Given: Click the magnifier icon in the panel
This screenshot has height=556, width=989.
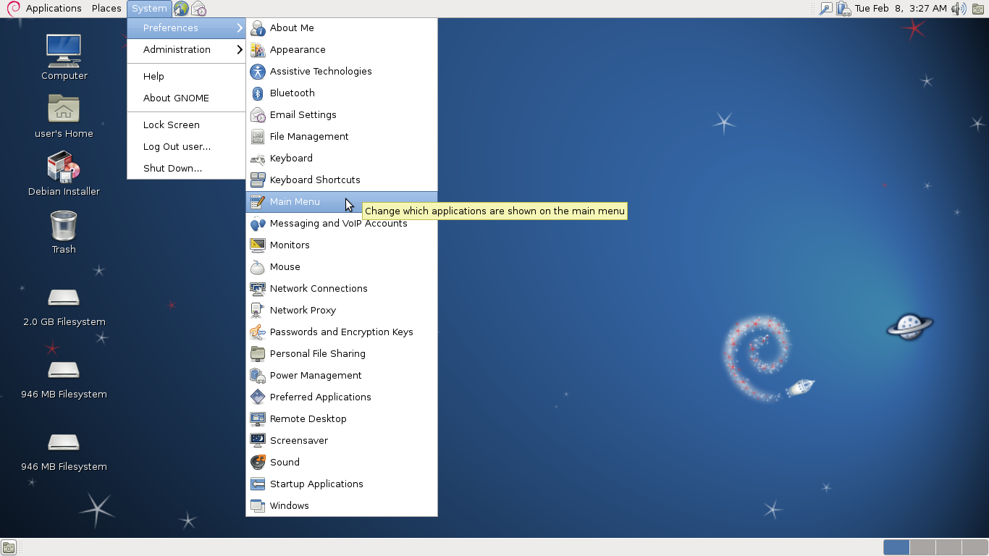Looking at the screenshot, I should pyautogui.click(x=825, y=9).
